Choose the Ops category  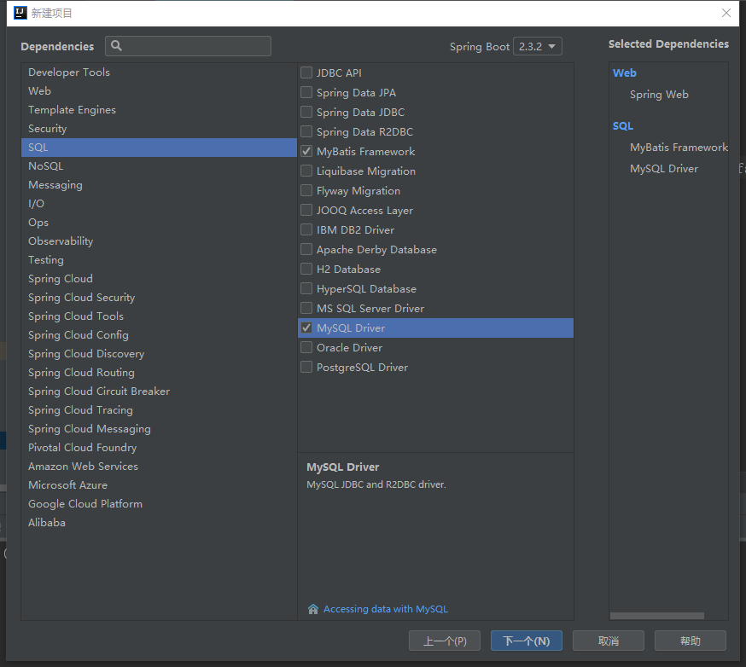pyautogui.click(x=159, y=223)
